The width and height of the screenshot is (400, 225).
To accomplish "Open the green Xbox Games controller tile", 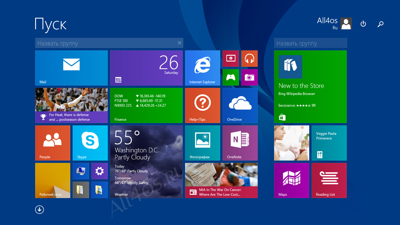I will (x=231, y=77).
